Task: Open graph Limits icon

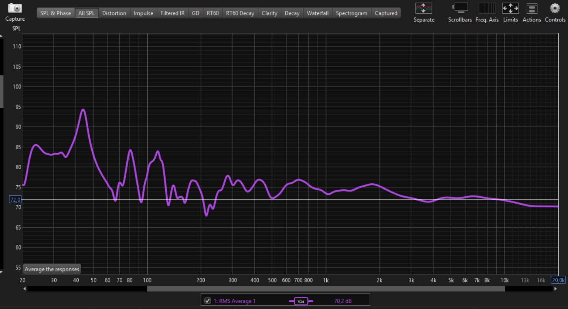Action: [x=510, y=9]
